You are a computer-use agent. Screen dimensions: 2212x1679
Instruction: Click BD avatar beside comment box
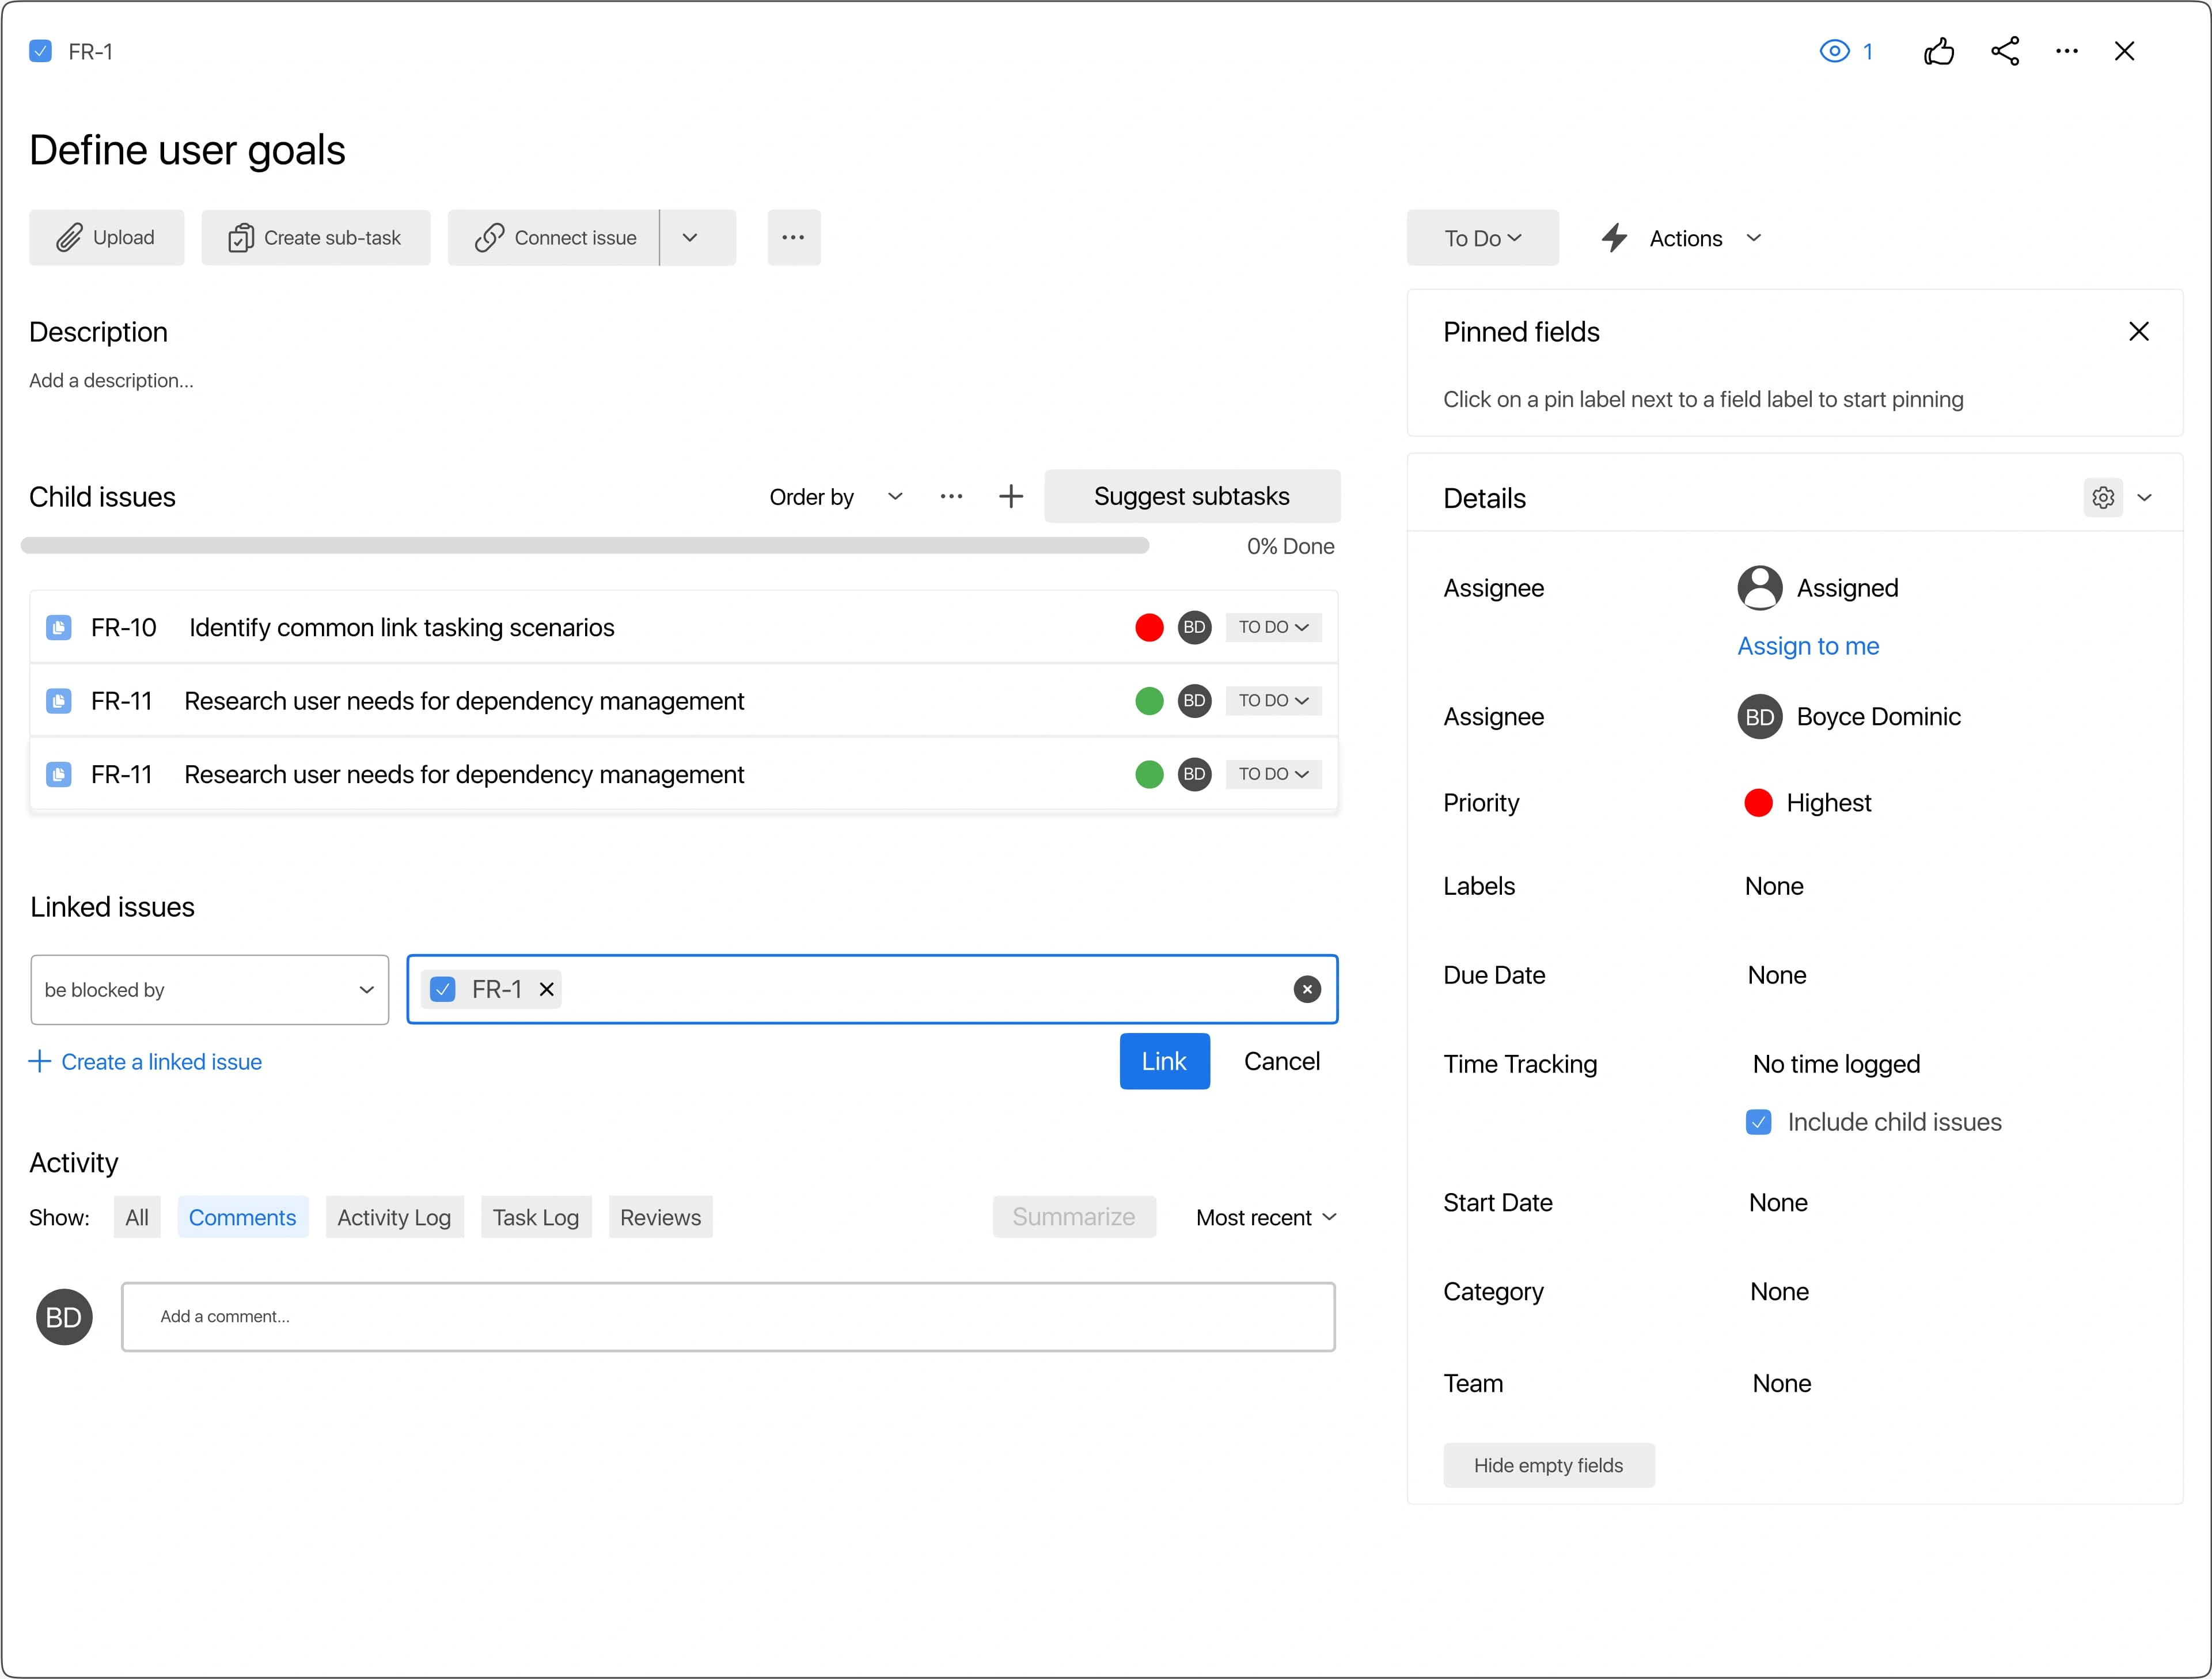pos(64,1318)
